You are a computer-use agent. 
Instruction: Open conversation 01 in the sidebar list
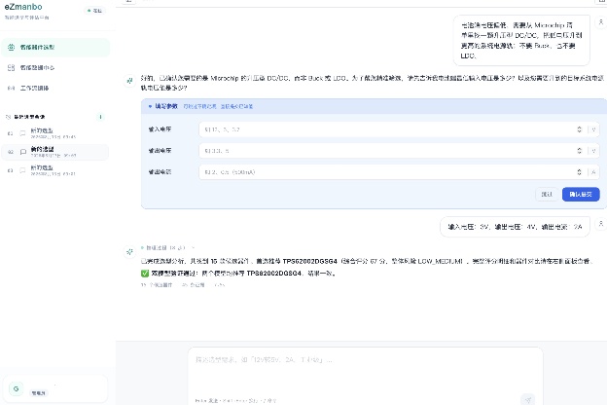coord(55,133)
